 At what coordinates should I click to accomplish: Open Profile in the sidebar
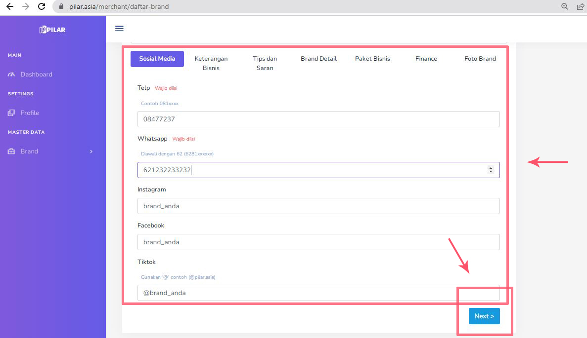29,113
